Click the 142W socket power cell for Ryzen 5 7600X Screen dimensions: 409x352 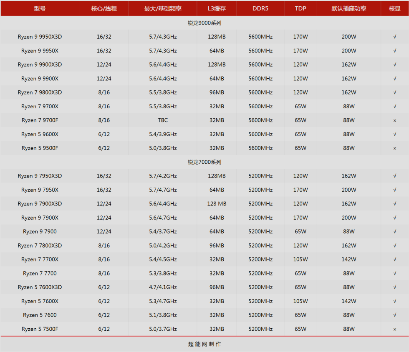[x=349, y=302]
